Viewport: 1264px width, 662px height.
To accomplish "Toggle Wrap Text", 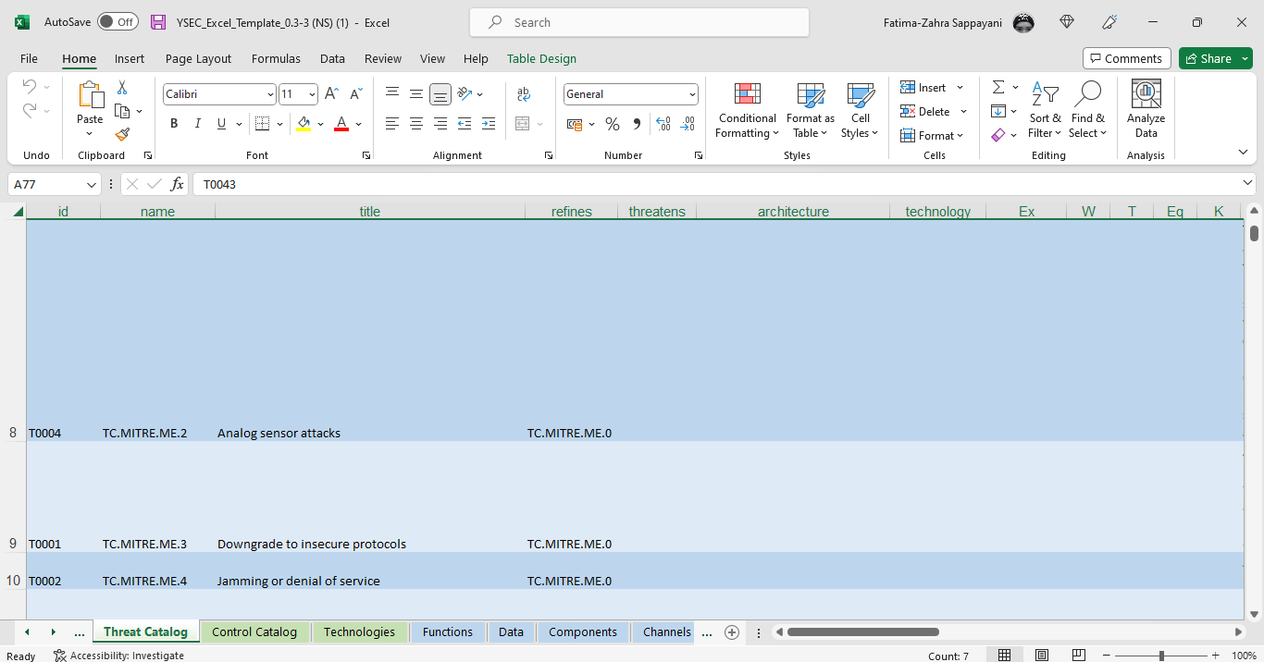I will click(524, 93).
